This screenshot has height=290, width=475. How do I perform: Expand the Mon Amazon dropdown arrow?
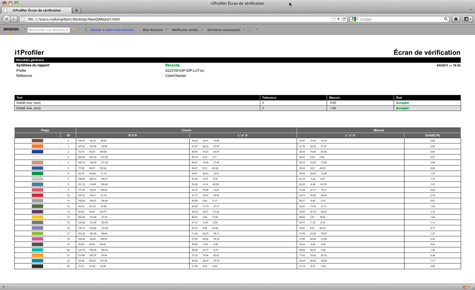pos(166,29)
